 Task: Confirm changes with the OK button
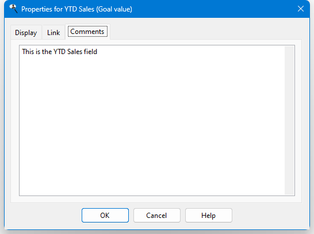point(105,216)
